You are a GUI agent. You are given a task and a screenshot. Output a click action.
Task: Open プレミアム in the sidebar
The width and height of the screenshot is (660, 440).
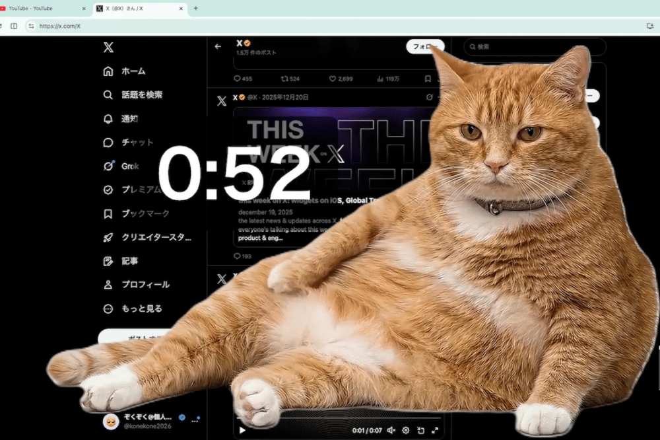[x=132, y=190]
